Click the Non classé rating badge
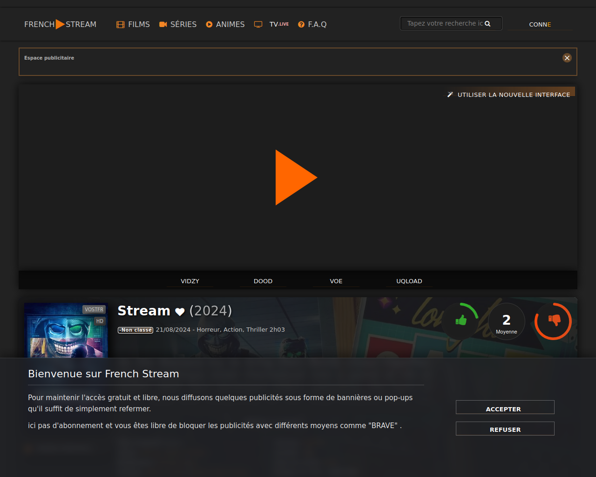Screen dimensions: 596x477 pyautogui.click(x=135, y=330)
